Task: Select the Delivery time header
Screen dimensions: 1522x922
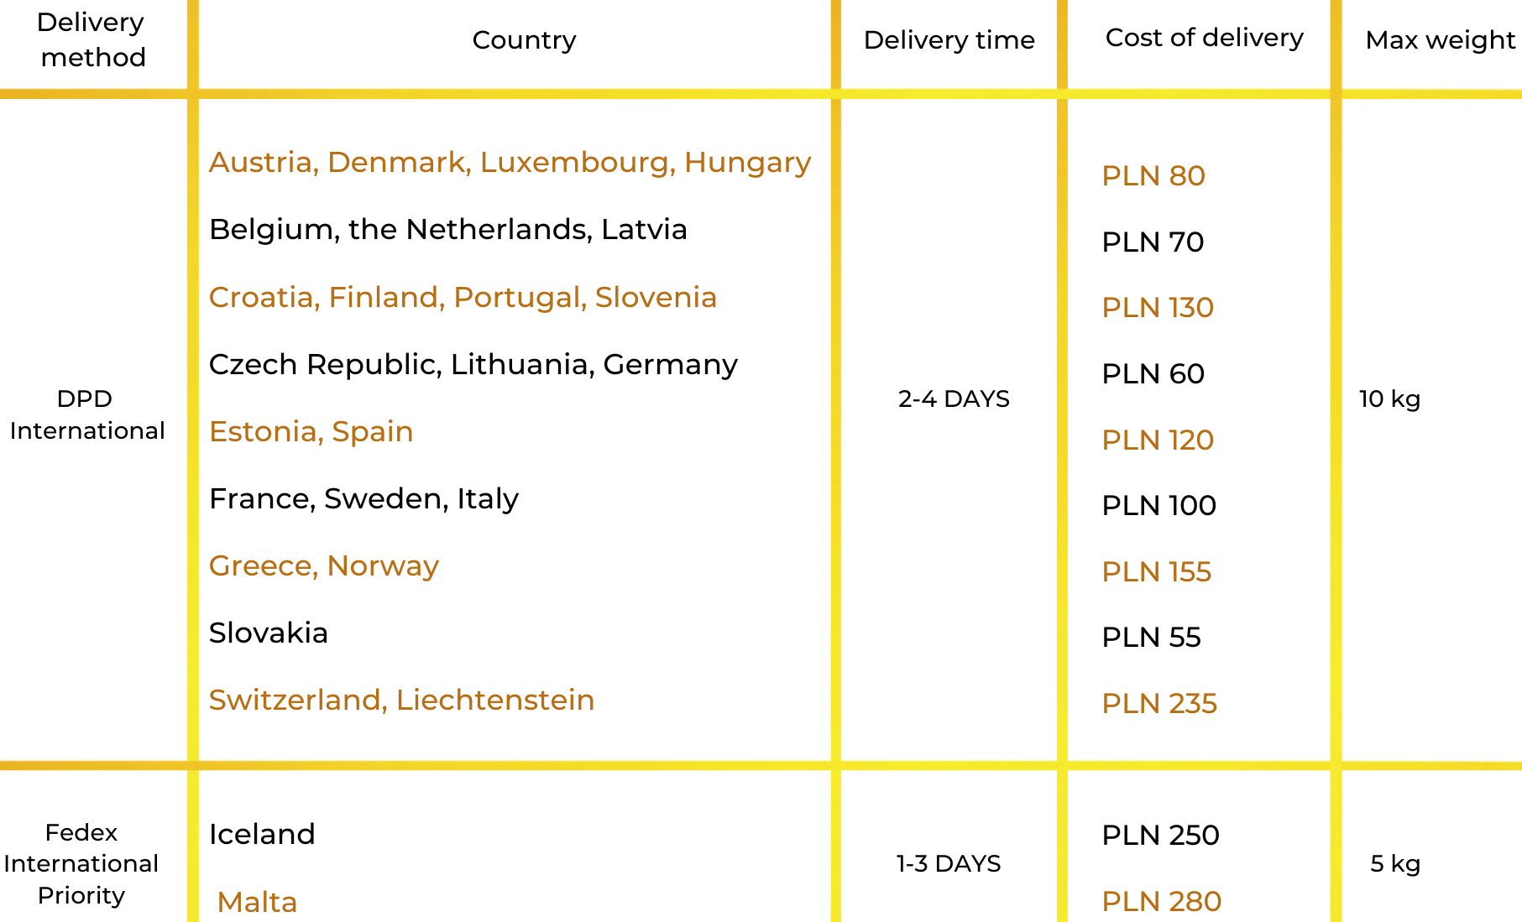Action: click(x=949, y=39)
